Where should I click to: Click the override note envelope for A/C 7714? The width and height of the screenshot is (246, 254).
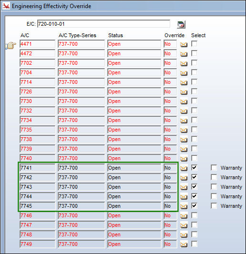(184, 82)
